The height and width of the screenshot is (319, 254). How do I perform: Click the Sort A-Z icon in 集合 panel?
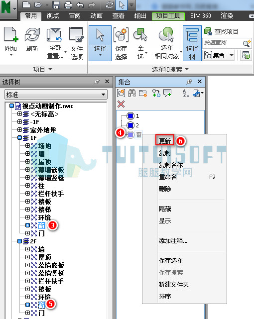186,93
